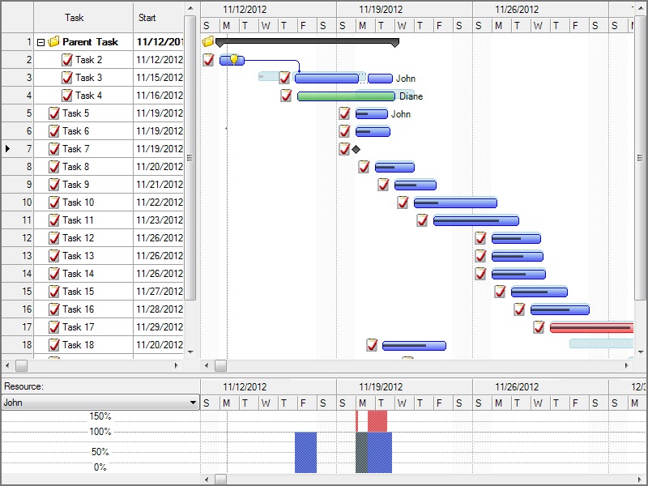Click the task grid horizontal scroll right arrow
The width and height of the screenshot is (648, 486).
tap(177, 366)
